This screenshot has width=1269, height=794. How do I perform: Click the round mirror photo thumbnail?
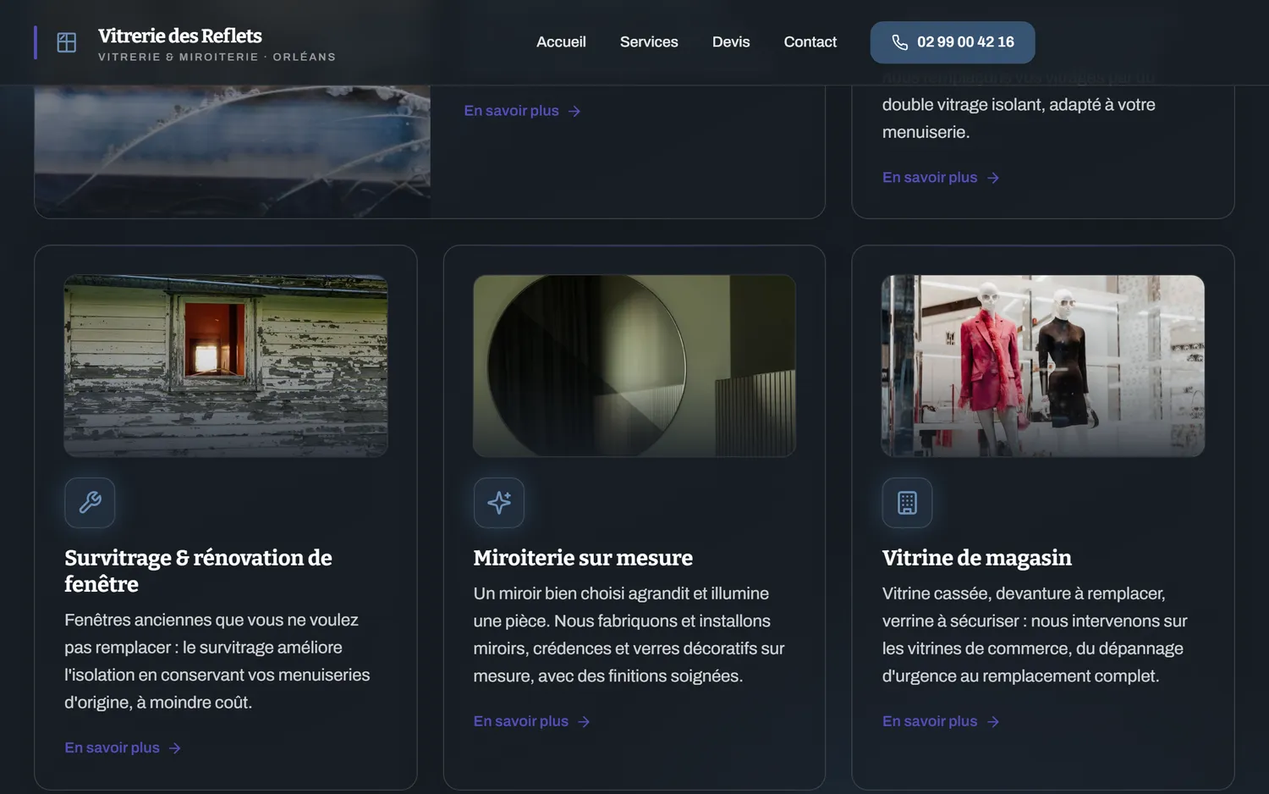tap(634, 366)
